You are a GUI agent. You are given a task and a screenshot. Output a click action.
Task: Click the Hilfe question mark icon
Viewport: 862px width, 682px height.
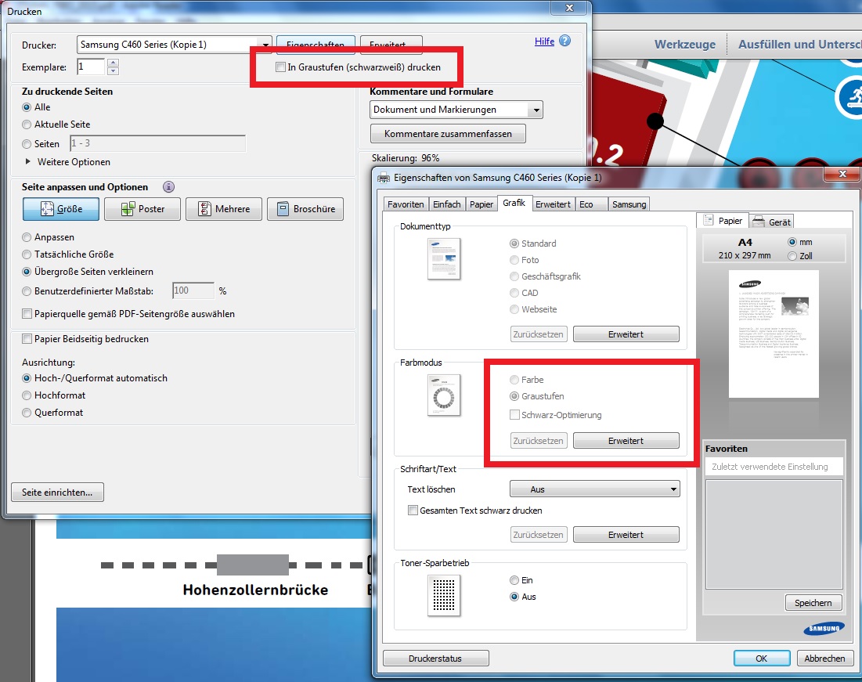tap(564, 41)
